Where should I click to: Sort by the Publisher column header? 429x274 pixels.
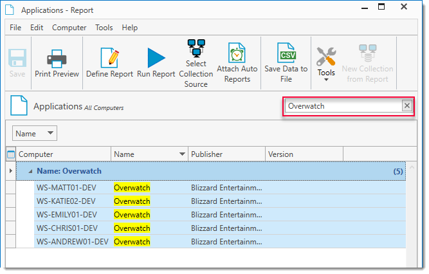pos(226,154)
